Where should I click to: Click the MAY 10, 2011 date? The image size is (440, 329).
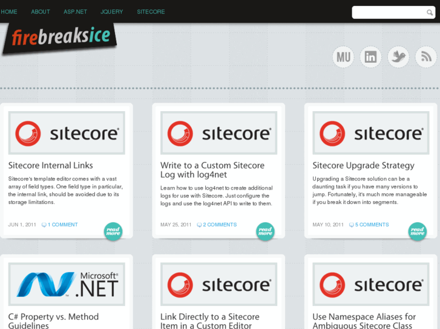[x=328, y=225]
